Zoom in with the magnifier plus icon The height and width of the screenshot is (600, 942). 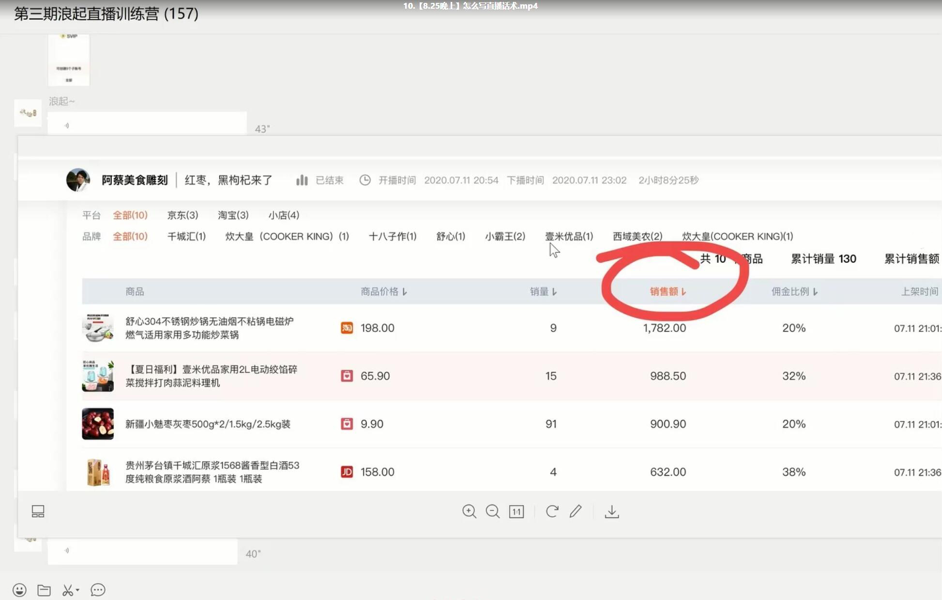469,511
